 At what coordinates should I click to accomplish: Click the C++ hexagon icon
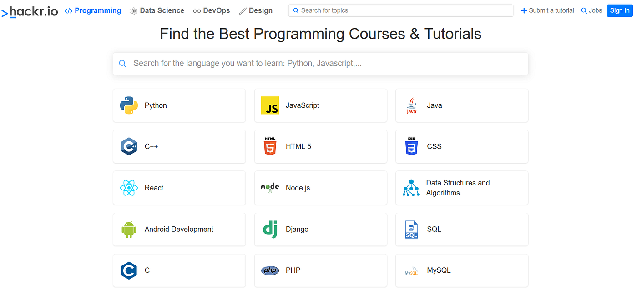tap(129, 146)
